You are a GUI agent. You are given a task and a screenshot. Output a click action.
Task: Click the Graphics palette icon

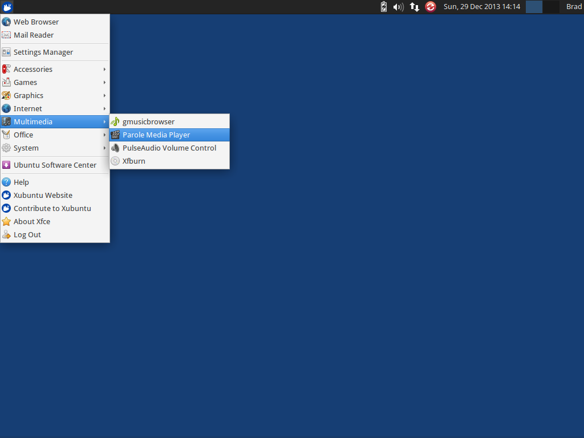(x=6, y=95)
